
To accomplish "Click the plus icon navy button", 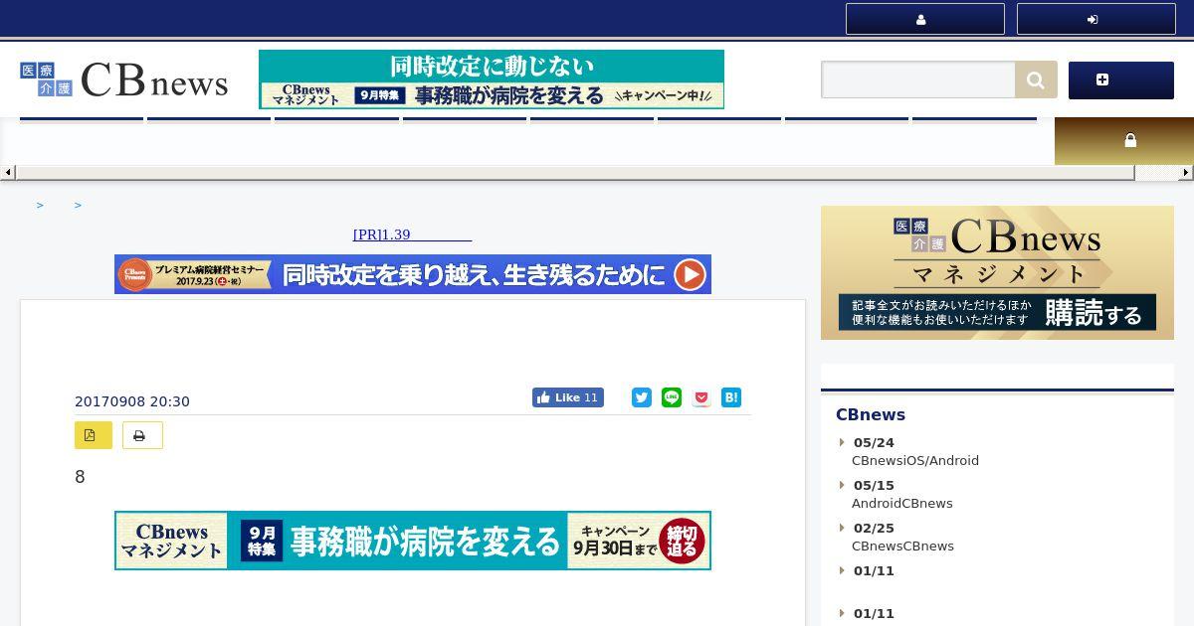I will coord(1120,79).
